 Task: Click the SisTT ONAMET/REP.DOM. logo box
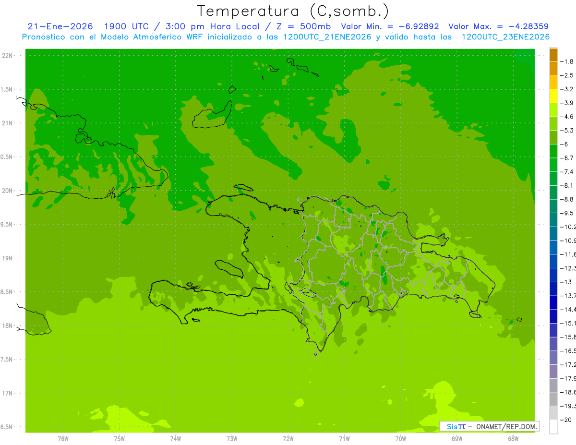[x=489, y=426]
